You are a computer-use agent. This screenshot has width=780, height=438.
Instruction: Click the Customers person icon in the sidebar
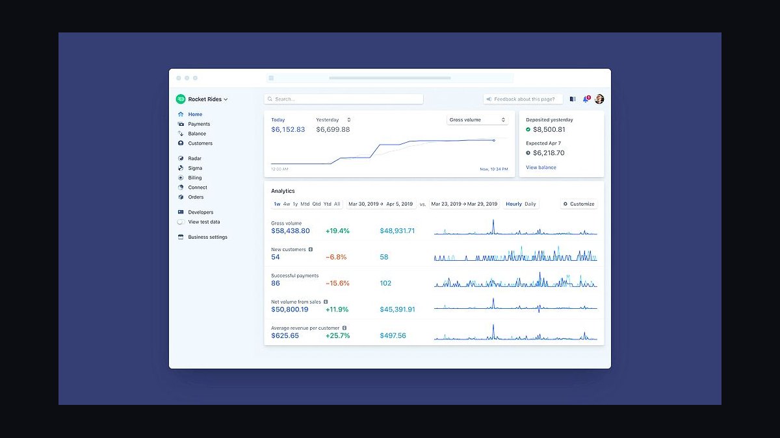[181, 143]
